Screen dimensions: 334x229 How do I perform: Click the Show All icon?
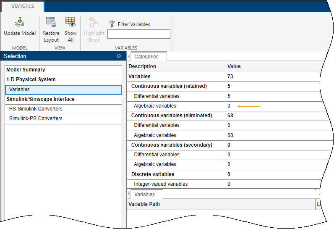pyautogui.click(x=70, y=22)
